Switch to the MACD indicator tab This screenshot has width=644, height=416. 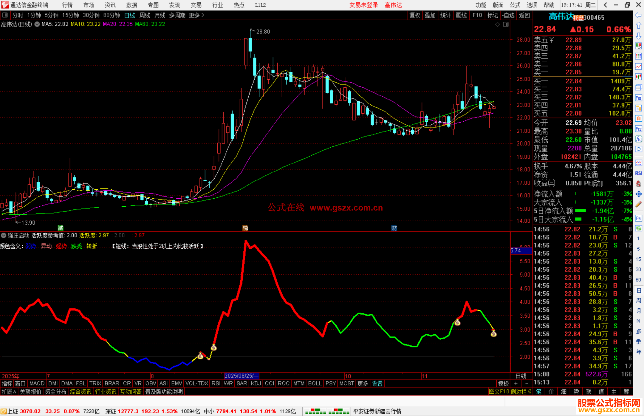click(37, 383)
